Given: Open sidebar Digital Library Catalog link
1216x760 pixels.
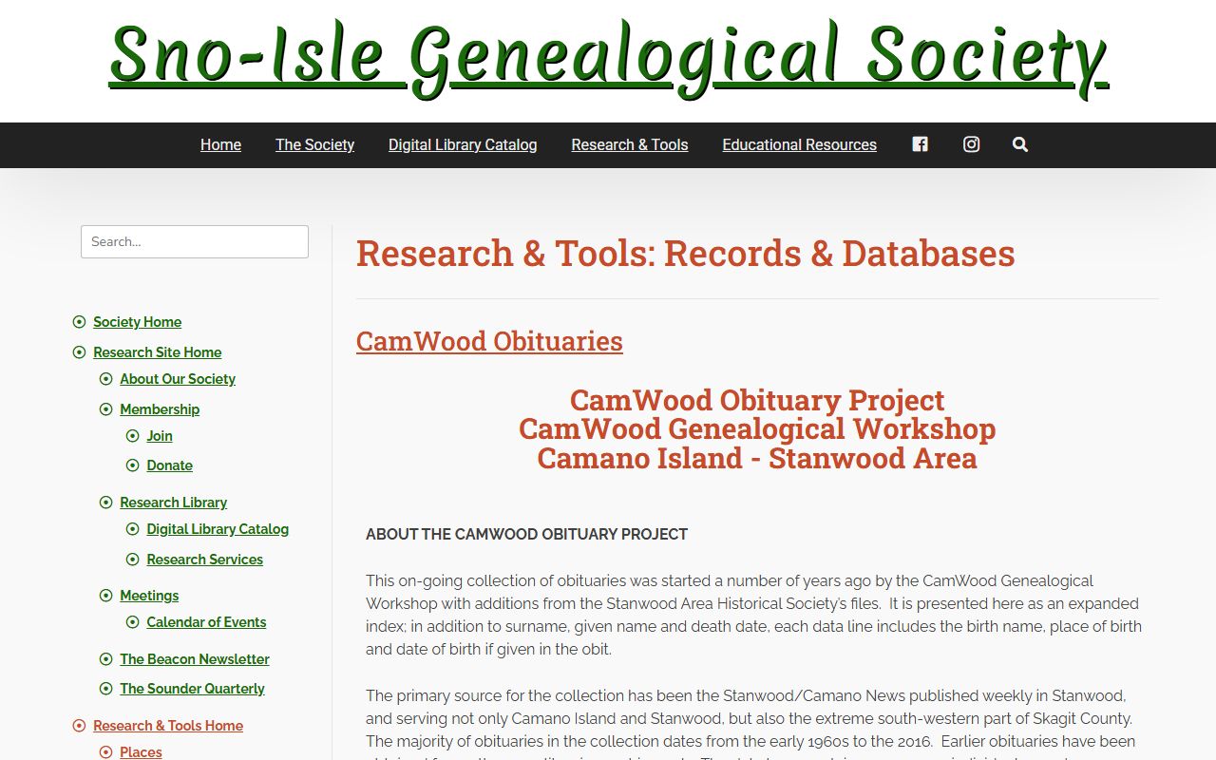Looking at the screenshot, I should coord(218,529).
